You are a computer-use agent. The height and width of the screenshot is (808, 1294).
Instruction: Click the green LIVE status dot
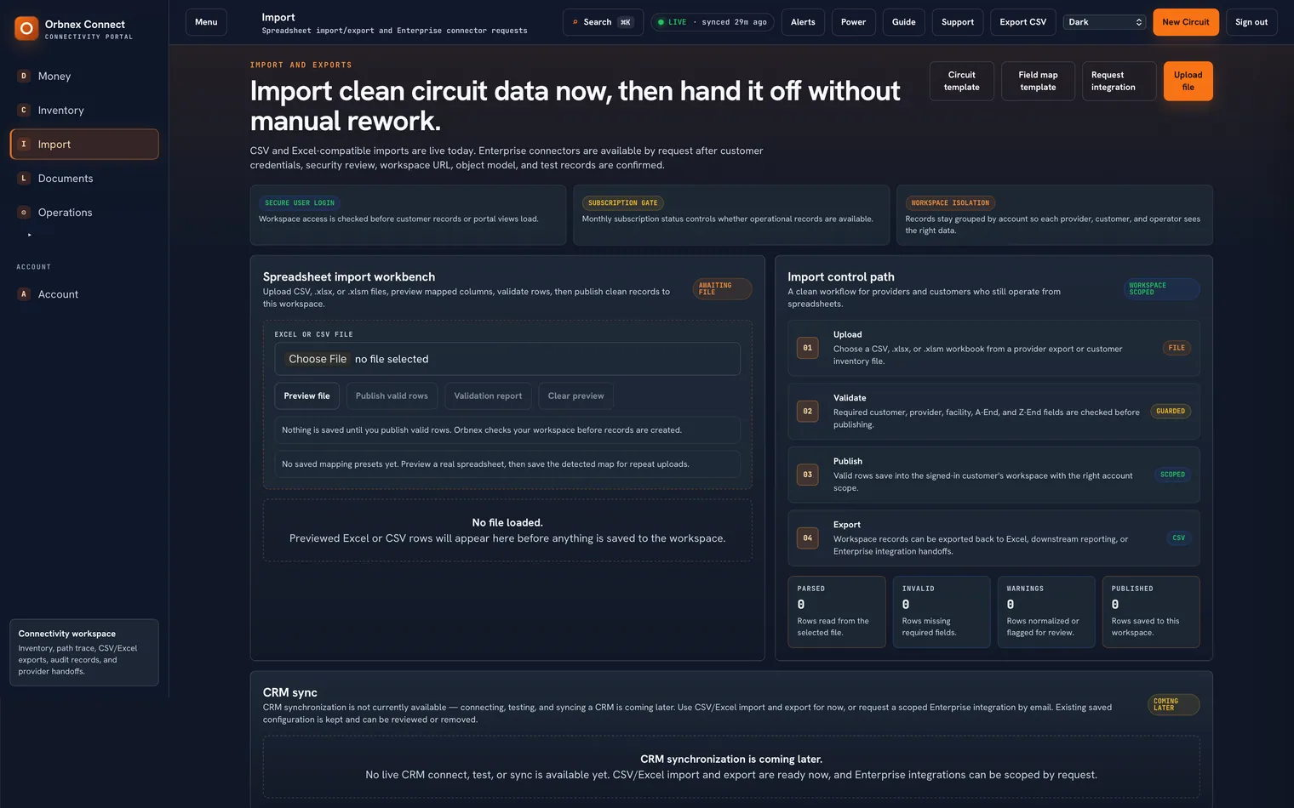tap(661, 22)
